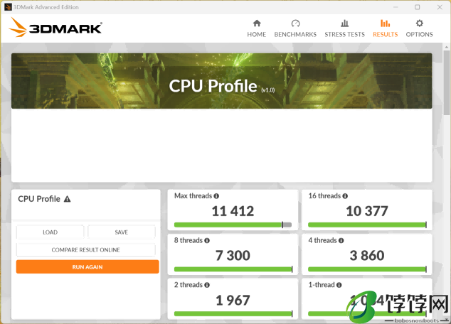Open the Home tab icon
451x324 pixels.
pyautogui.click(x=257, y=23)
